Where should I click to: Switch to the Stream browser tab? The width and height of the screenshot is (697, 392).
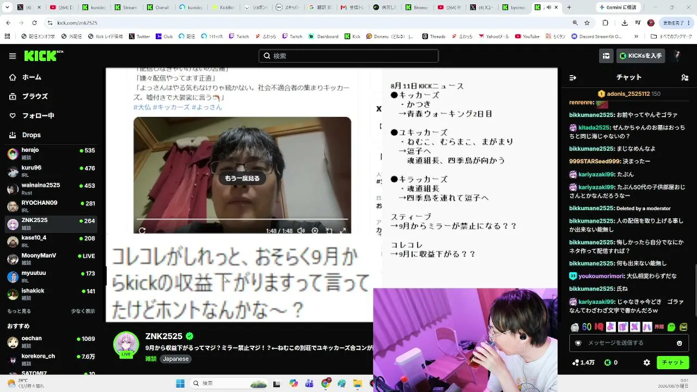click(125, 8)
